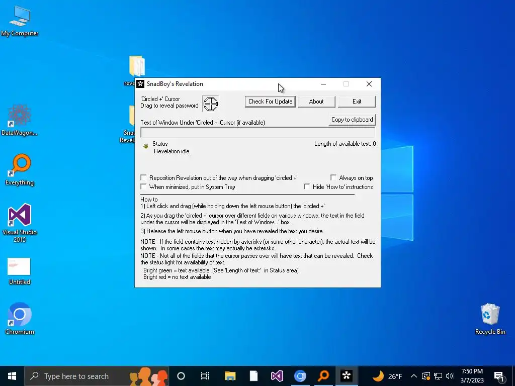Screen dimensions: 515x386
Task: Select the Everything desktop shortcut
Action: pyautogui.click(x=20, y=170)
